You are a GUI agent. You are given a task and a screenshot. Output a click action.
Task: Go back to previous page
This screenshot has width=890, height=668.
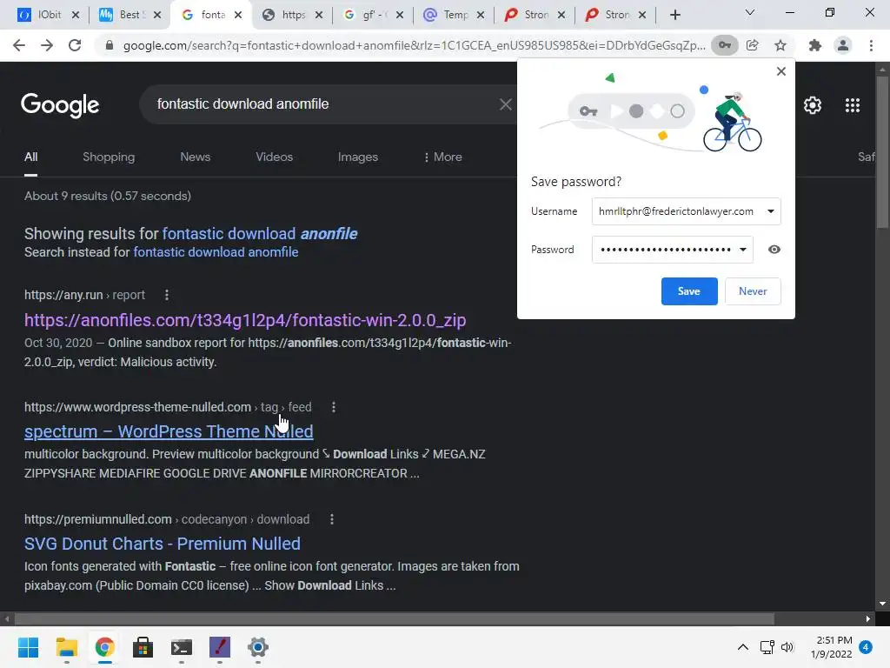click(19, 45)
